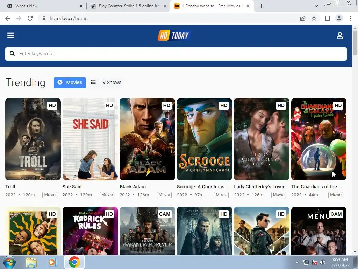Screen dimensions: 358x269
Task: Click the HD badge on She Said
Action: tap(109, 105)
